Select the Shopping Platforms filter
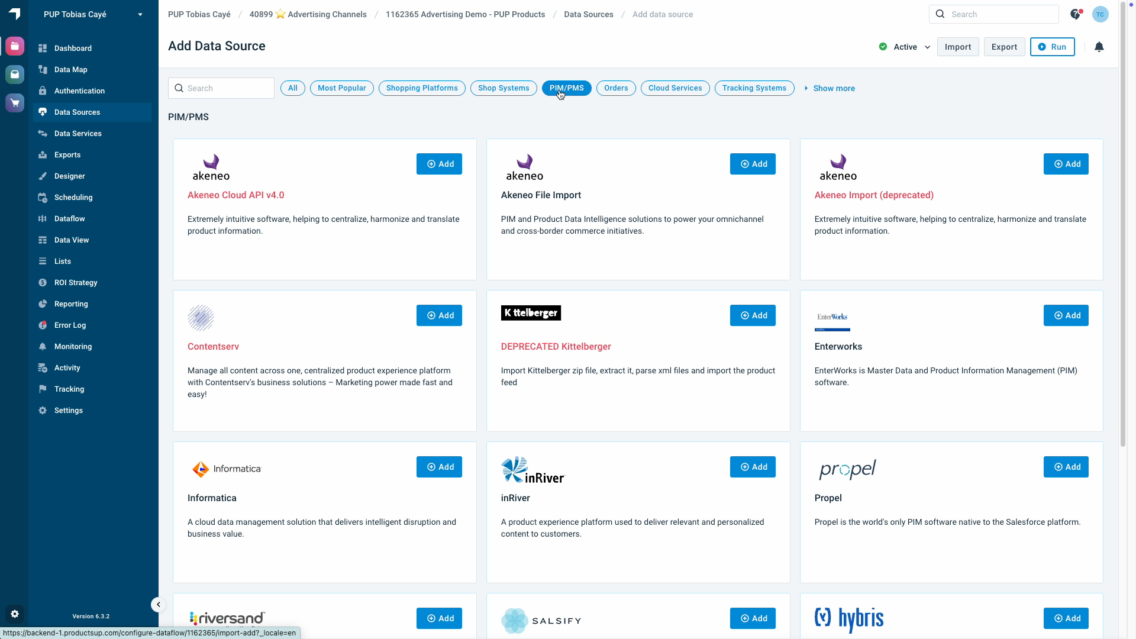The height and width of the screenshot is (639, 1136). coord(422,88)
